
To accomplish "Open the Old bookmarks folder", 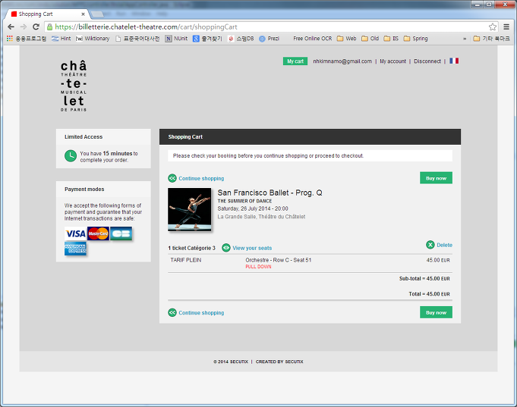I will point(370,39).
